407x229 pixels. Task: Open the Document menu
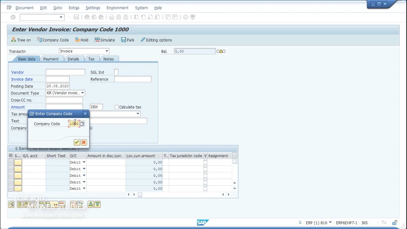pos(24,8)
